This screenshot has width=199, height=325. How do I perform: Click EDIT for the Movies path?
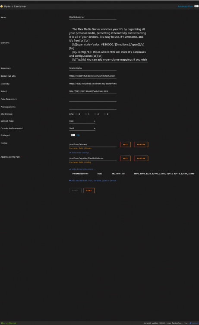125,144
